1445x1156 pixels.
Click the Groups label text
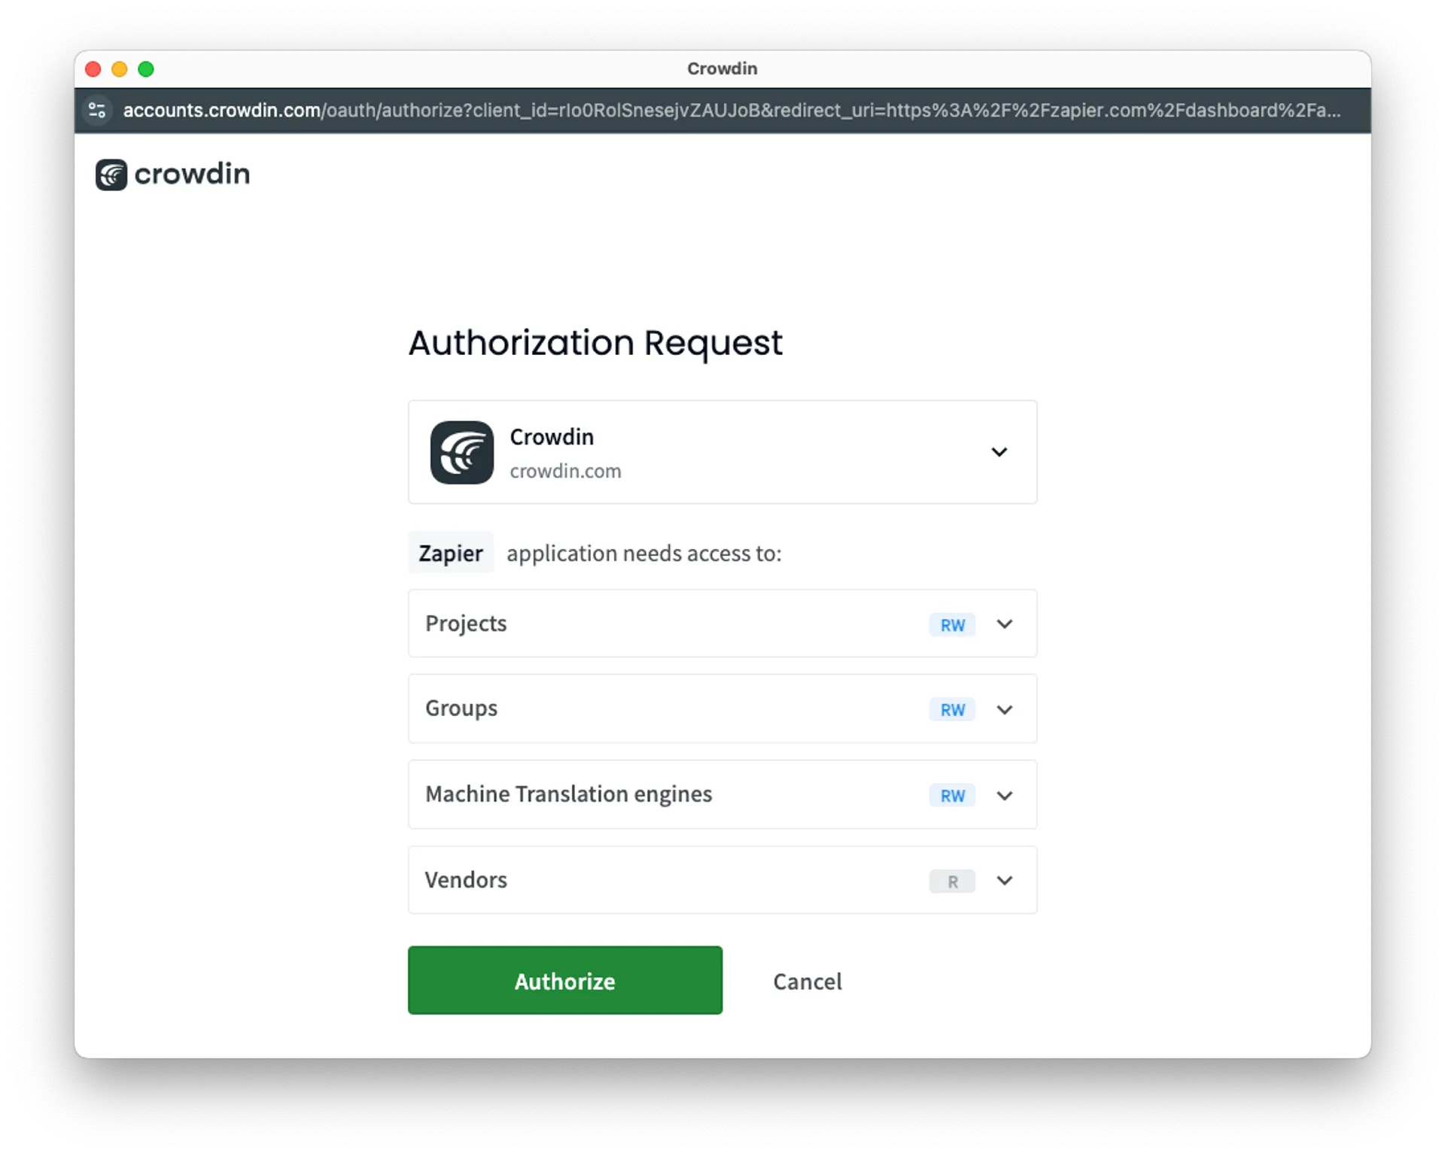pyautogui.click(x=461, y=708)
